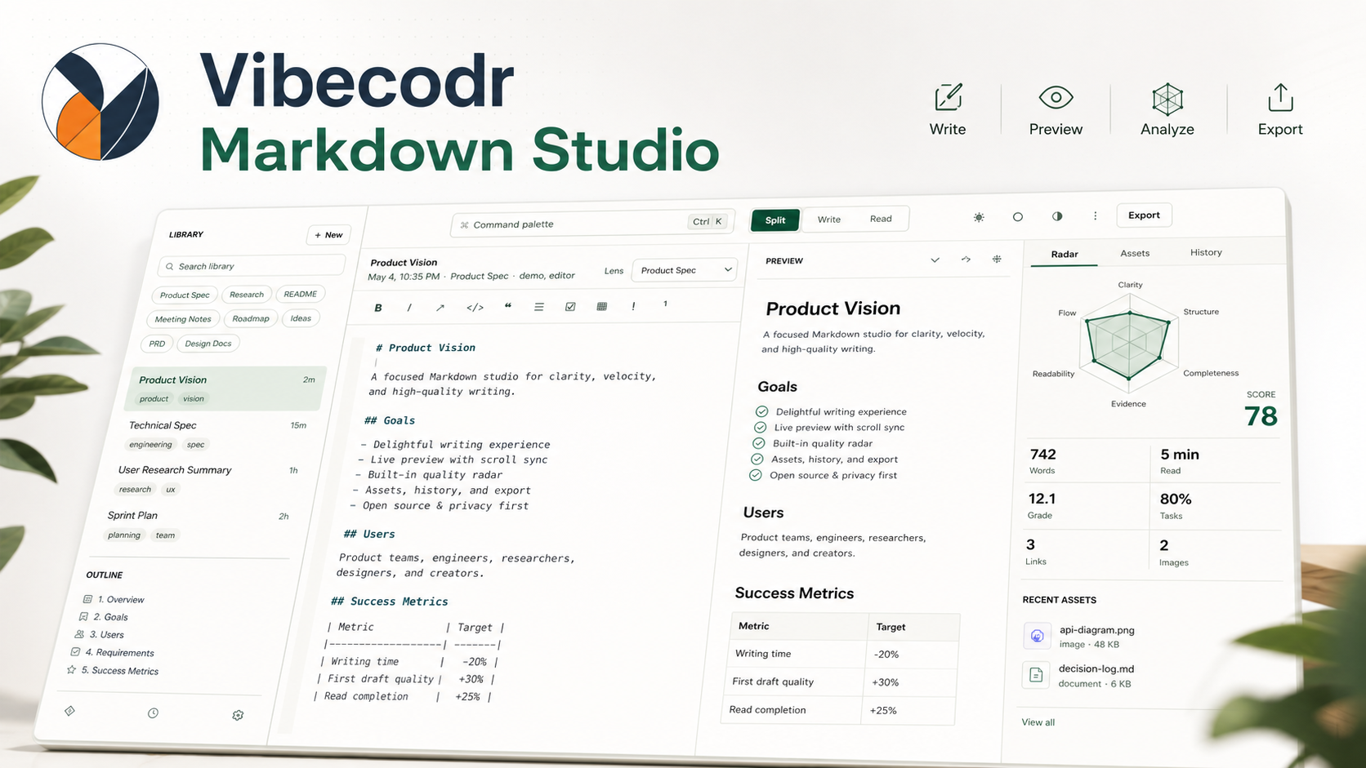The height and width of the screenshot is (768, 1366).
Task: Insert a bulleted list from toolbar
Action: click(x=538, y=307)
